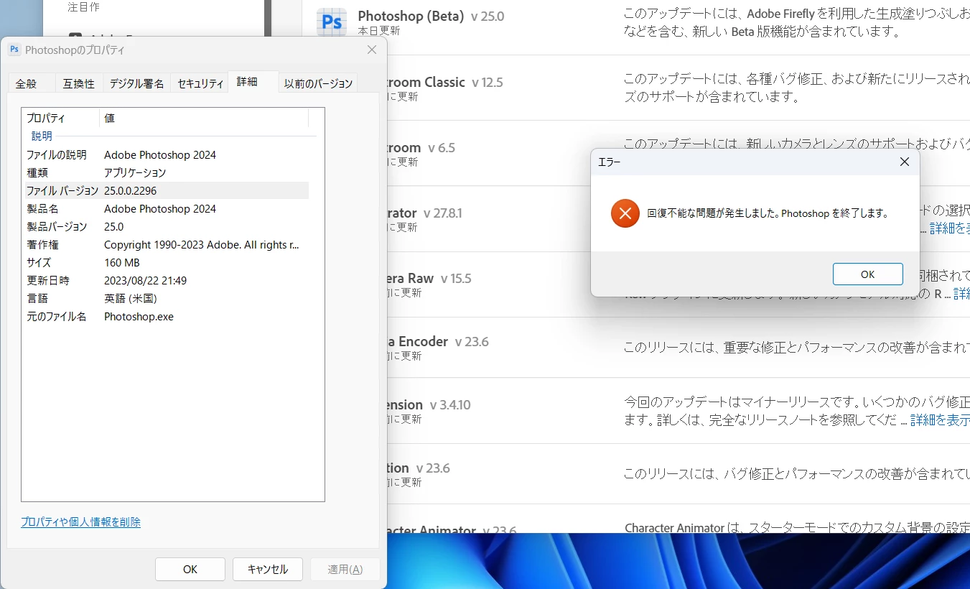Switch to the デジタル署名 tab
The width and height of the screenshot is (970, 589).
point(136,83)
